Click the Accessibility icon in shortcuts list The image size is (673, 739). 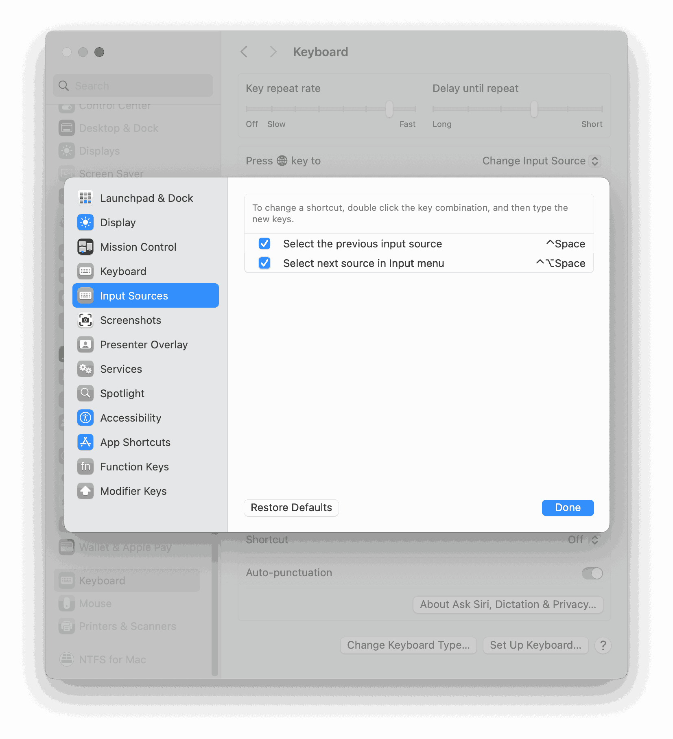[x=85, y=418]
